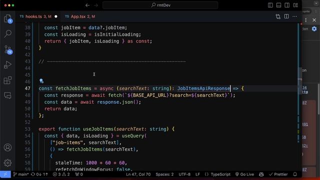This screenshot has width=320, height=180.
Task: Click the main* branch in status bar
Action: click(21, 174)
